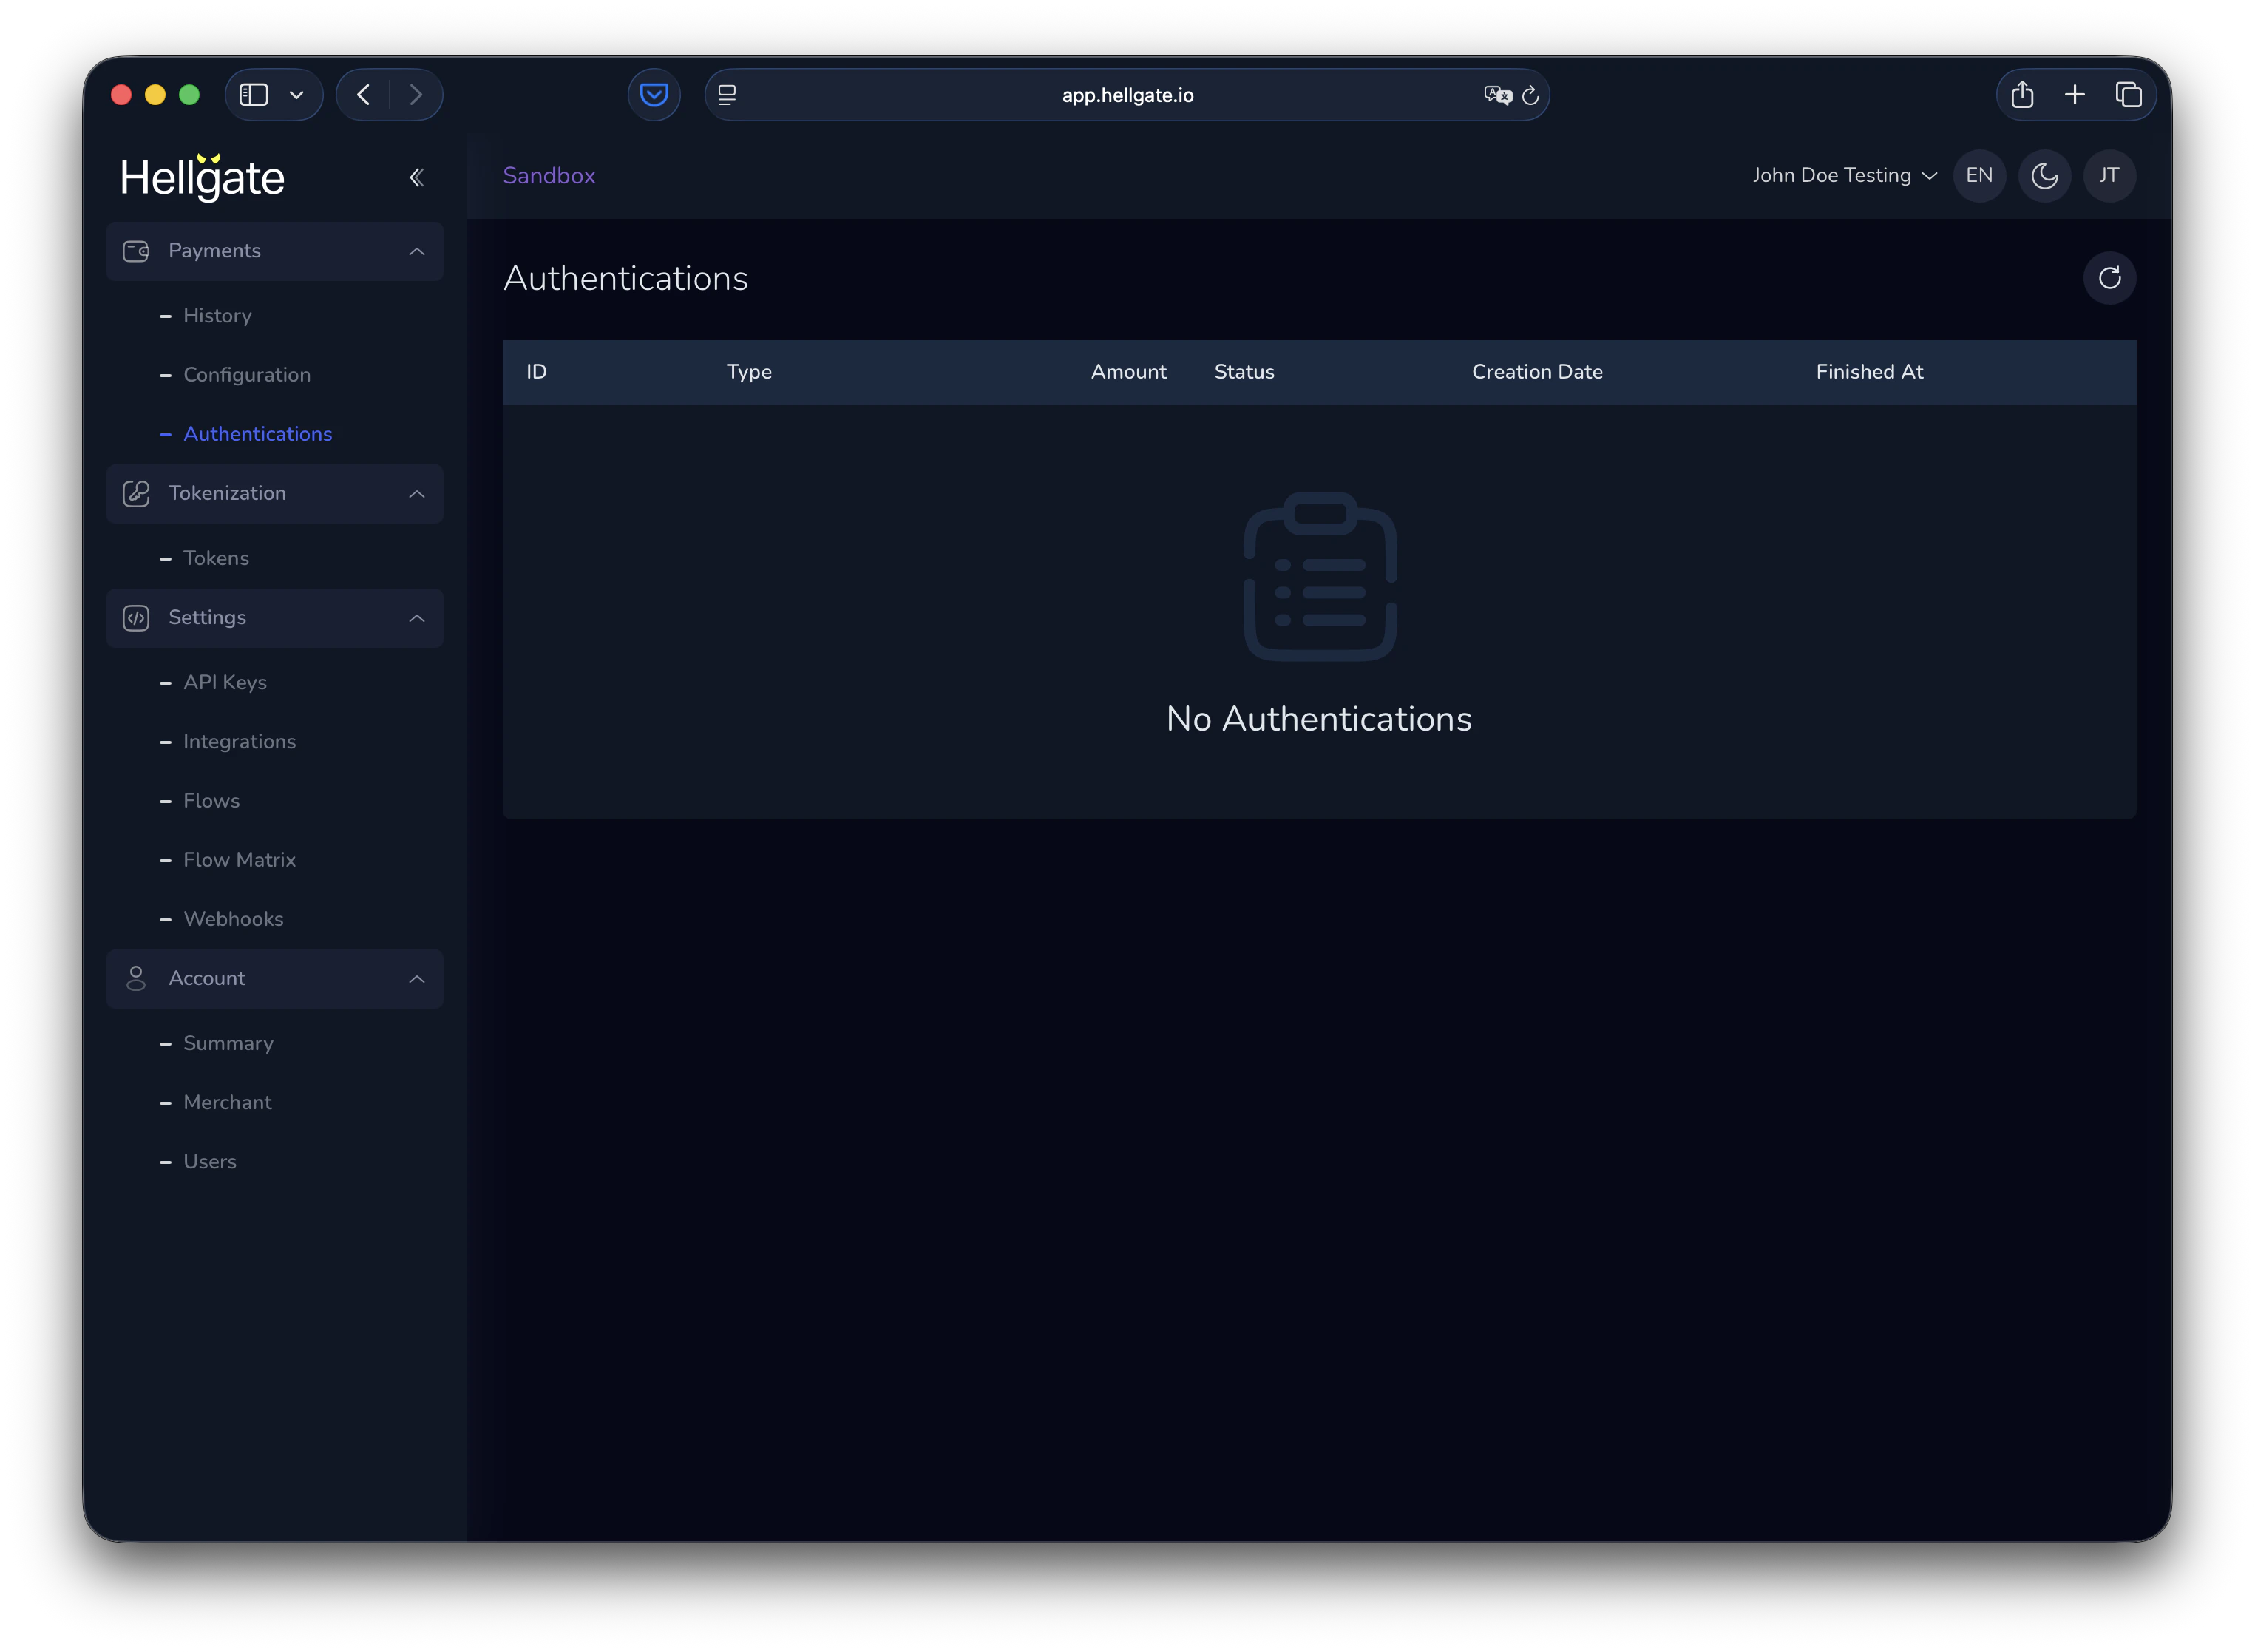
Task: Collapse the Account section chevron
Action: pos(417,979)
